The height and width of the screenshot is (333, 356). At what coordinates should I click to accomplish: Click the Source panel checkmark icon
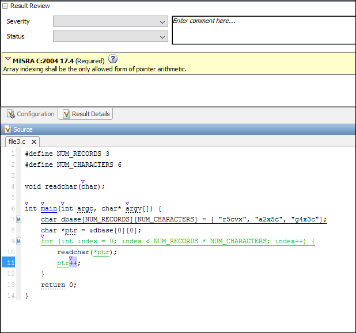pos(7,129)
